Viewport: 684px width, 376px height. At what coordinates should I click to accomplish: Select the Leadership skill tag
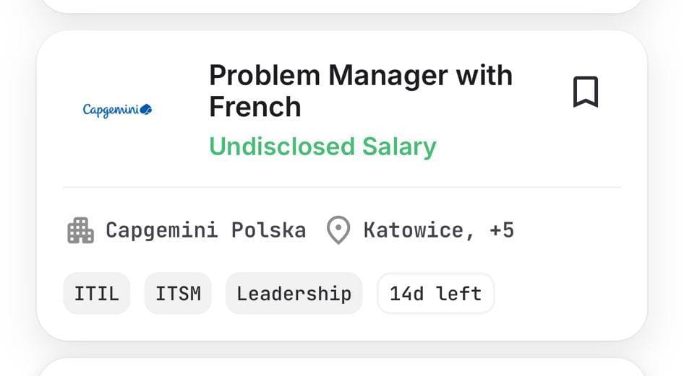294,294
